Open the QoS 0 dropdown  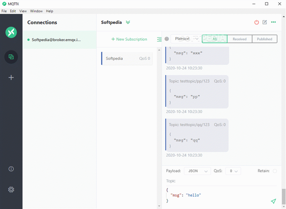point(233,171)
